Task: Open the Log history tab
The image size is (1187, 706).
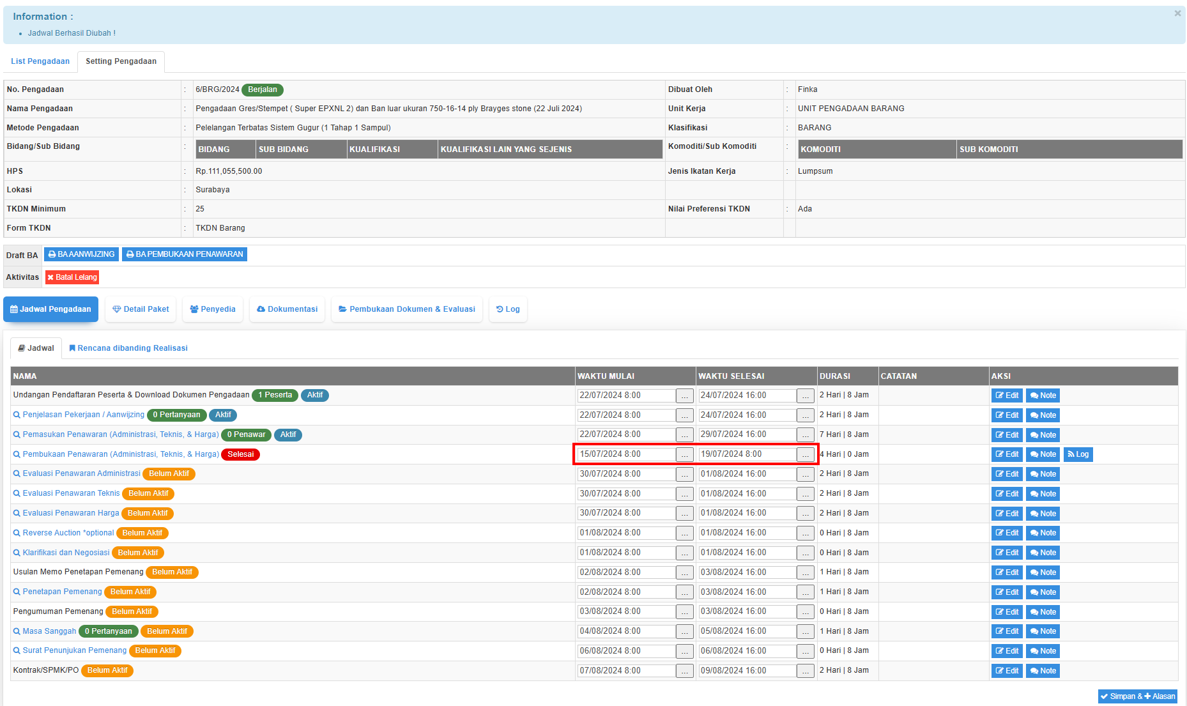Action: coord(508,309)
